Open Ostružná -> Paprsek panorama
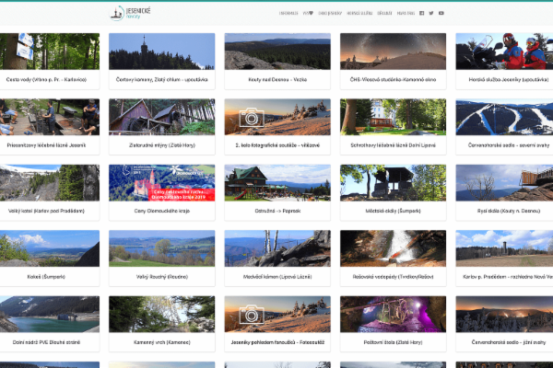This screenshot has height=368, width=553. tap(277, 183)
